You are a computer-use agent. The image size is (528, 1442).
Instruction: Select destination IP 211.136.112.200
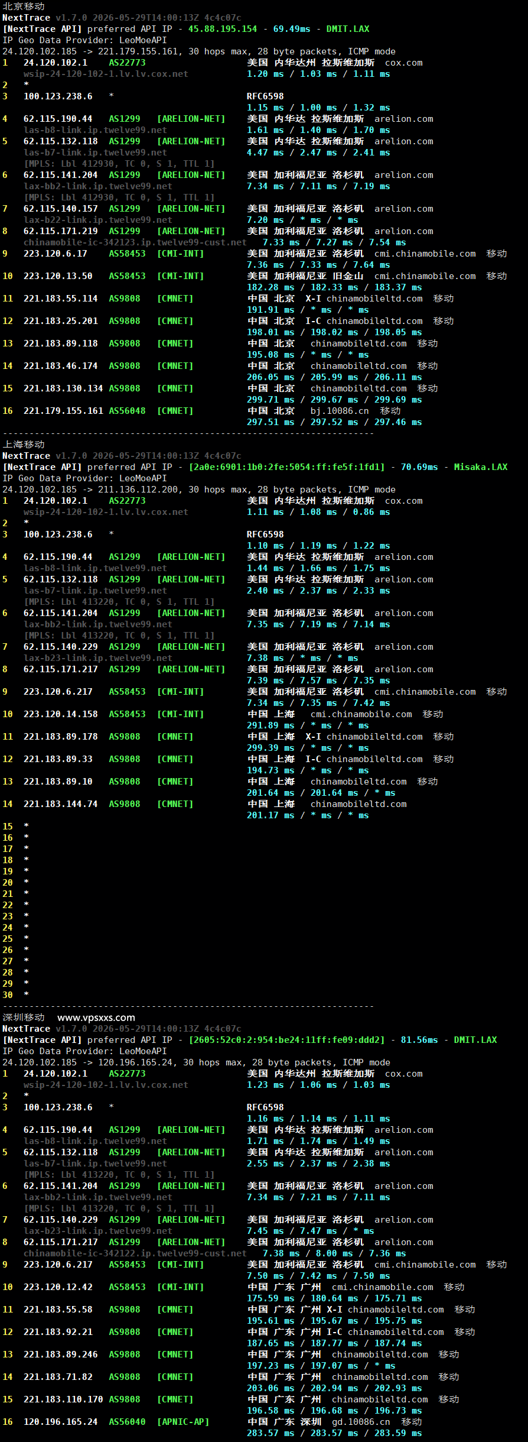pyautogui.click(x=138, y=489)
